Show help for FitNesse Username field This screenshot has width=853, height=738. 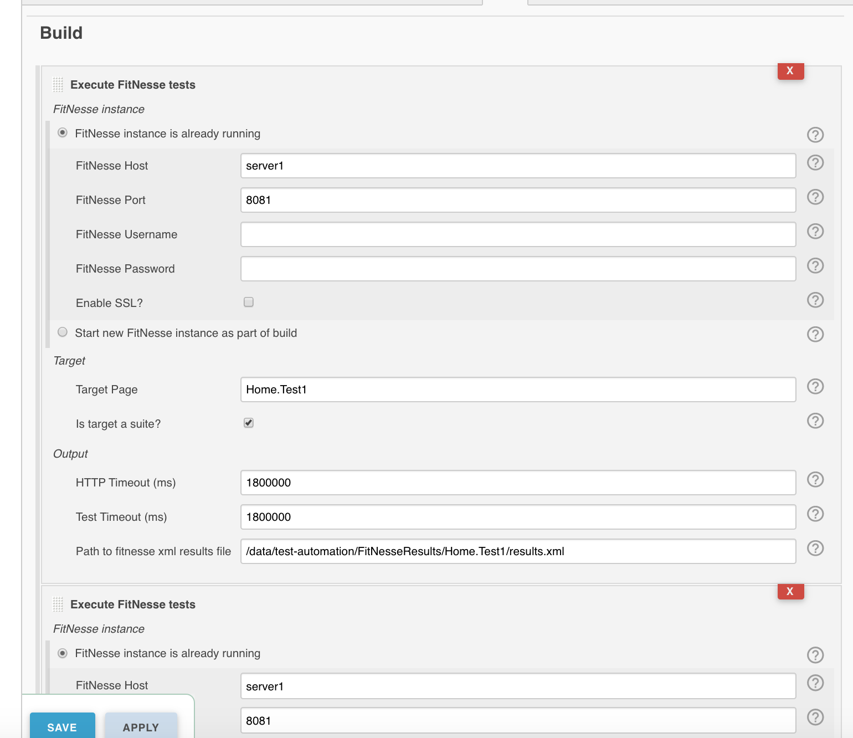click(815, 231)
